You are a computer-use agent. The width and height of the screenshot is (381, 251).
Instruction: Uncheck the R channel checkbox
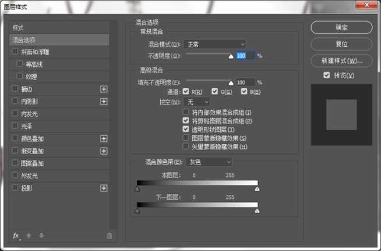(x=186, y=91)
